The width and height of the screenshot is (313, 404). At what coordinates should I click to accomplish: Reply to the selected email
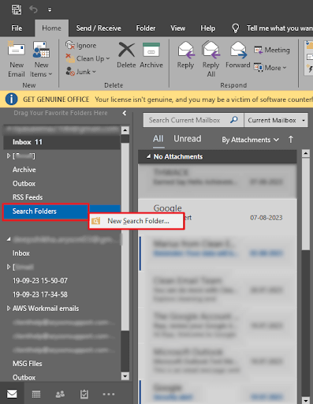[x=185, y=54]
